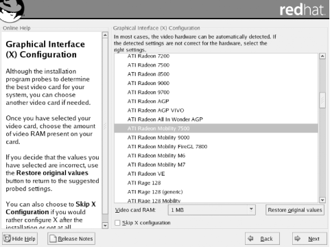Go Back to the previous step
This screenshot has height=247, width=330.
[x=262, y=239]
